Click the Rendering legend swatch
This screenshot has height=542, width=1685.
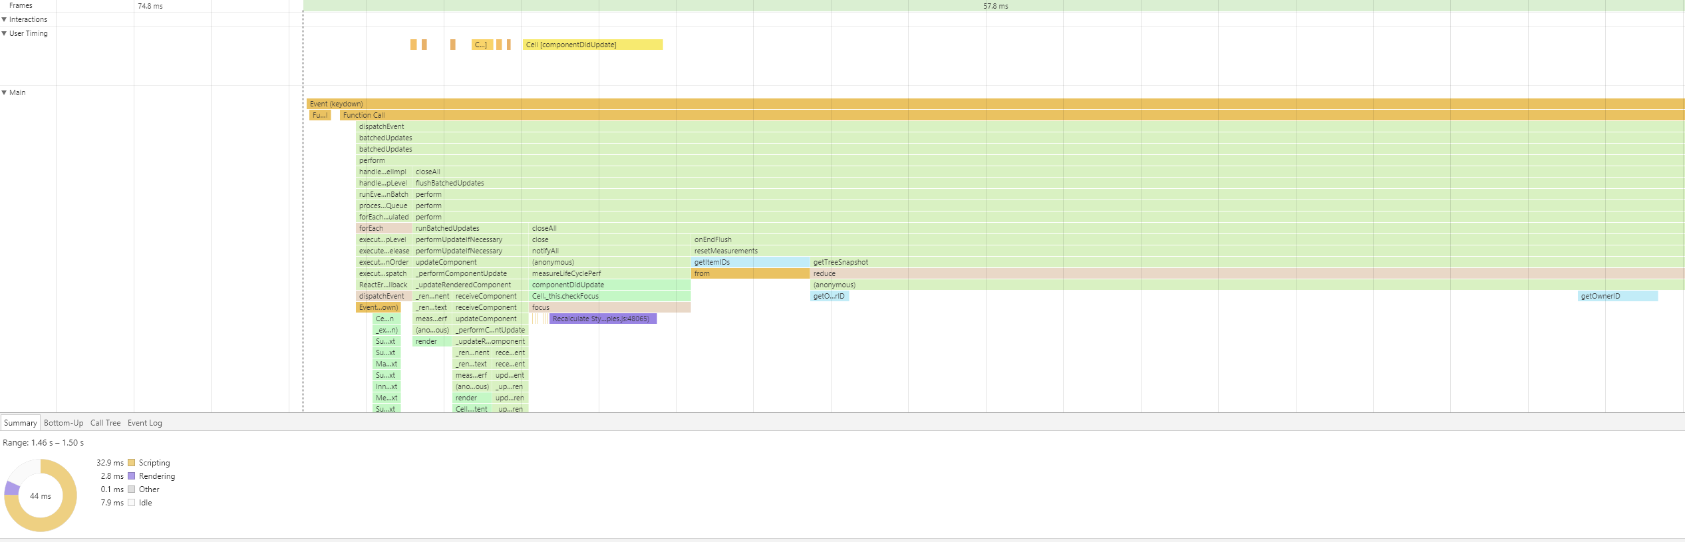pos(132,476)
